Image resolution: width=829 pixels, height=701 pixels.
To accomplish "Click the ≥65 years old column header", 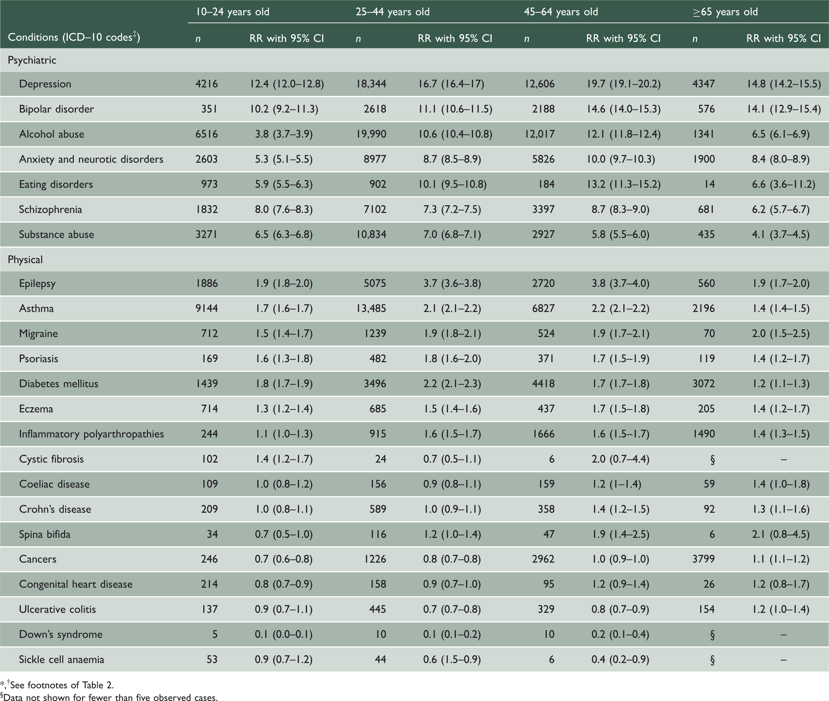I will [x=725, y=12].
